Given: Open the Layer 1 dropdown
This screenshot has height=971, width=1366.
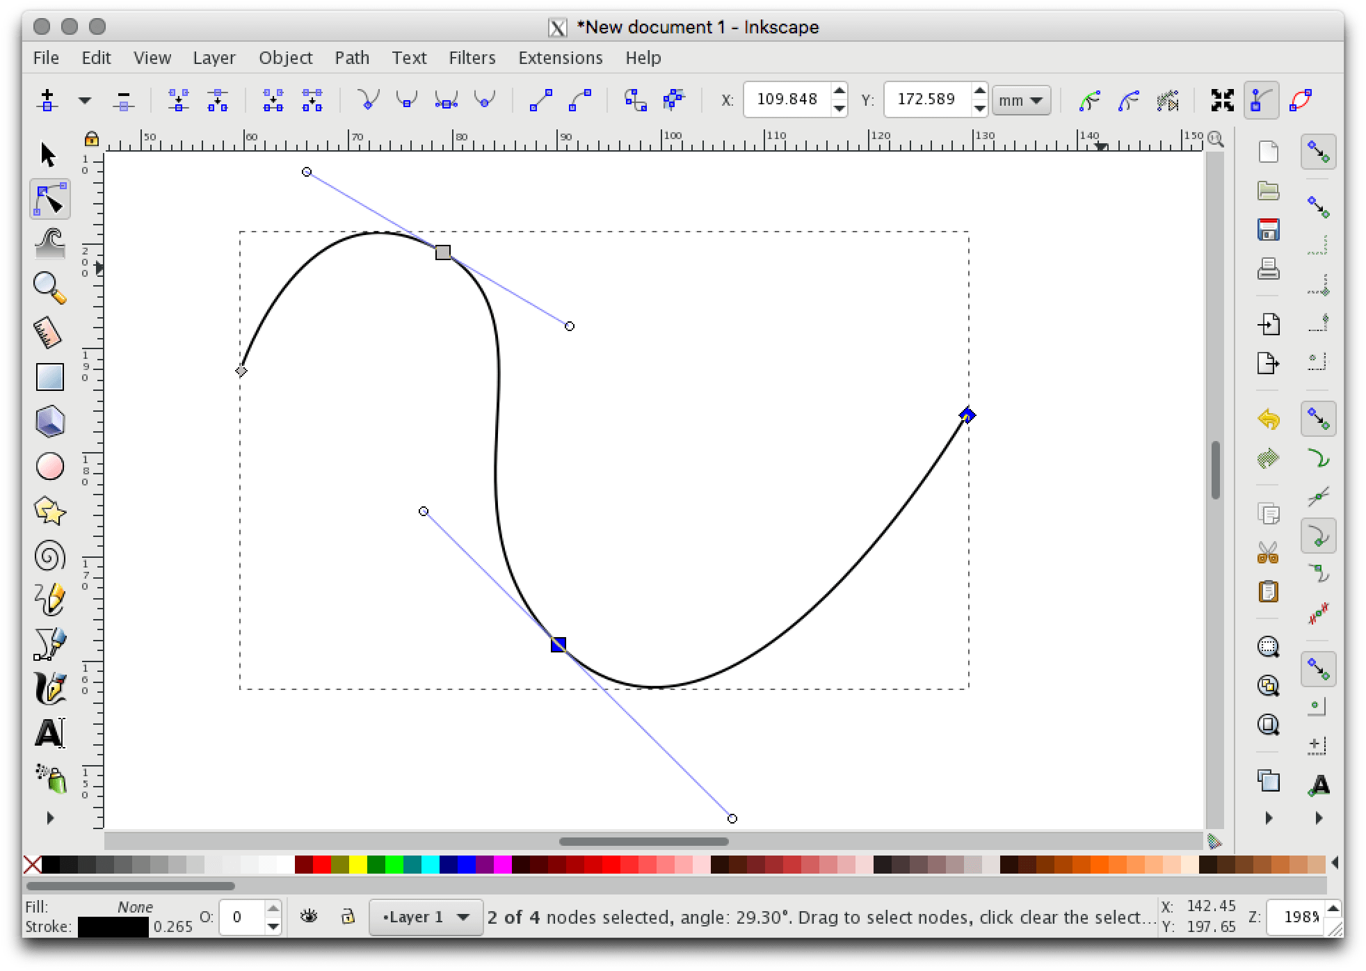Looking at the screenshot, I should [426, 917].
